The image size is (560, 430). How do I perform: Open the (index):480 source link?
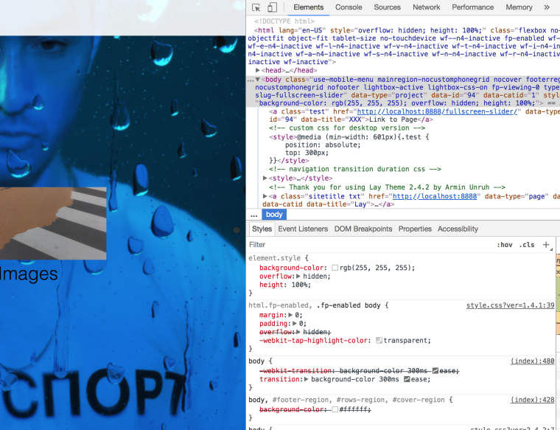pyautogui.click(x=533, y=361)
